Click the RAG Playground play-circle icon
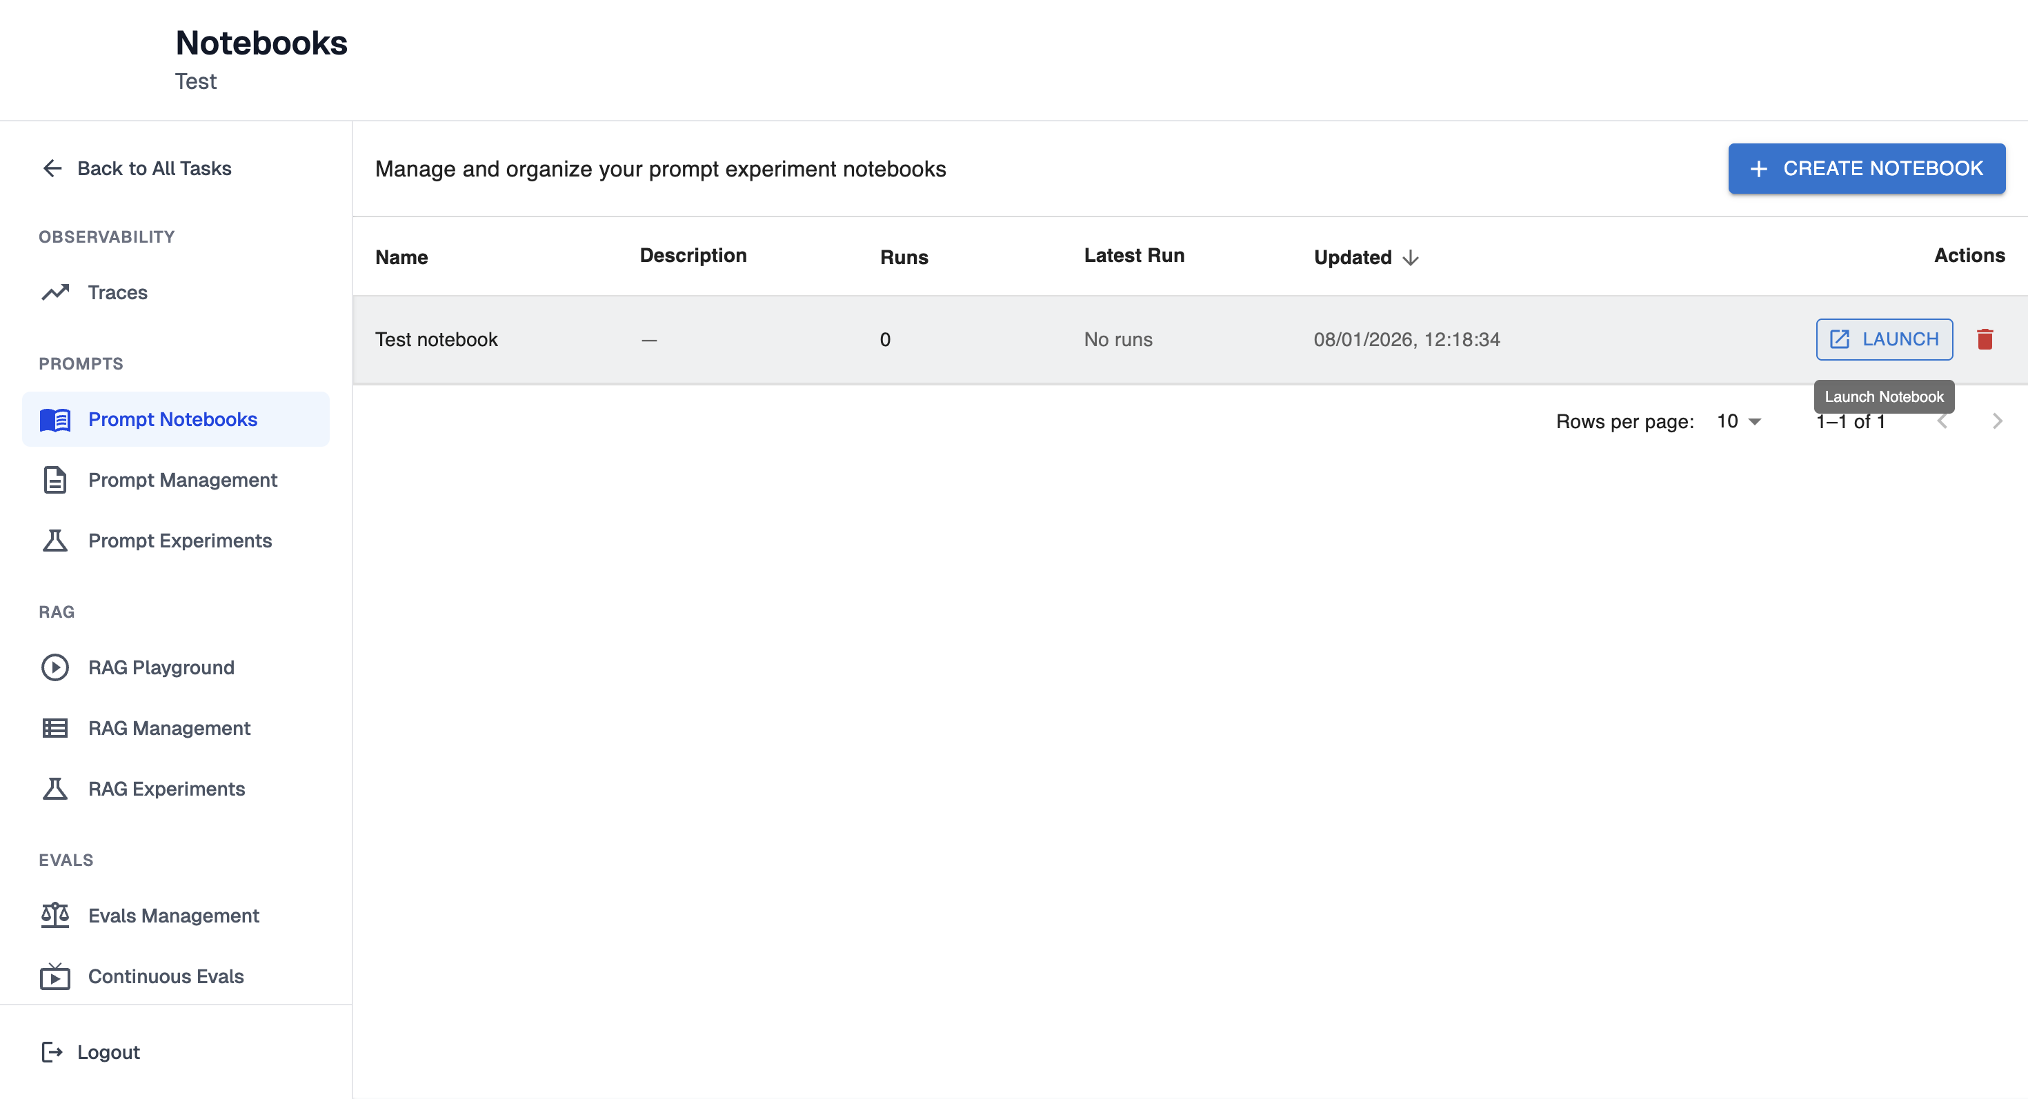2028x1099 pixels. [55, 667]
